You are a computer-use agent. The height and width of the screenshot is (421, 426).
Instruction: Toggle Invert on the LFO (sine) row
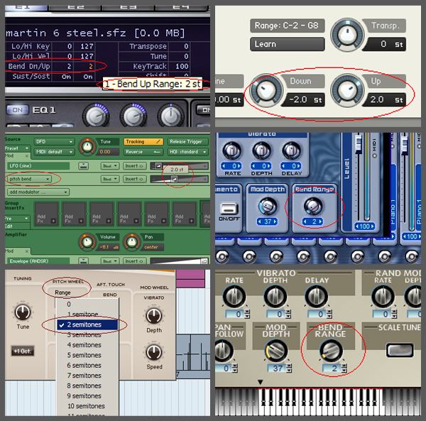click(x=134, y=165)
